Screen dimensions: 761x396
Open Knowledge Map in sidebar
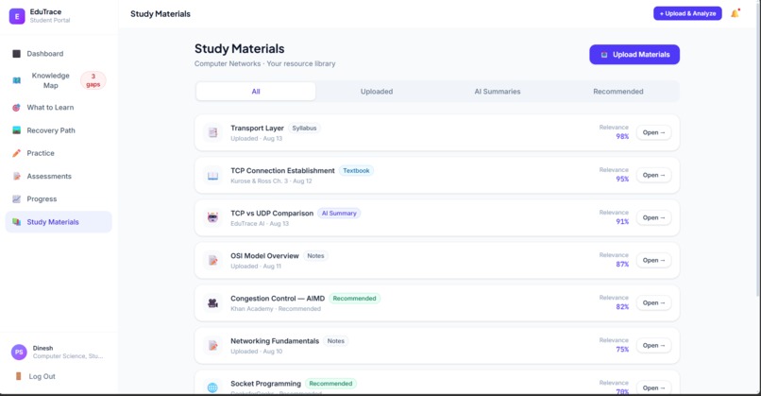(59, 80)
